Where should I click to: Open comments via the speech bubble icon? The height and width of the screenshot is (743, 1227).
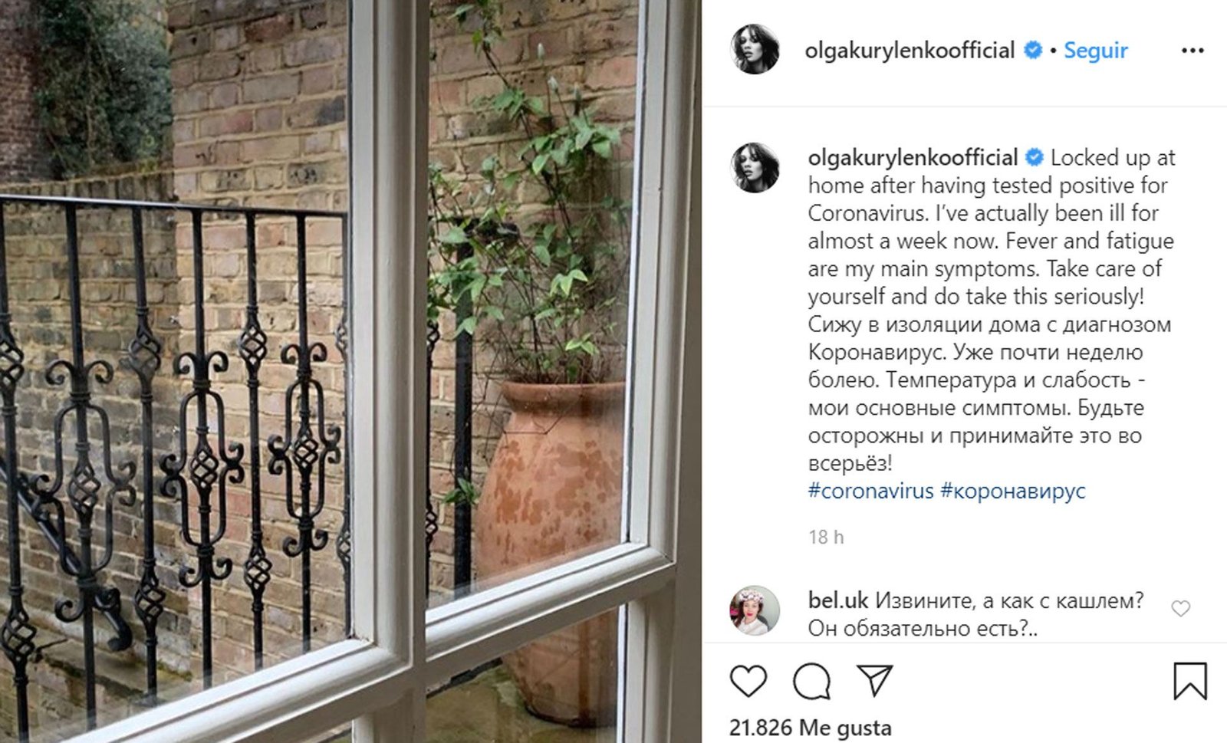point(811,681)
